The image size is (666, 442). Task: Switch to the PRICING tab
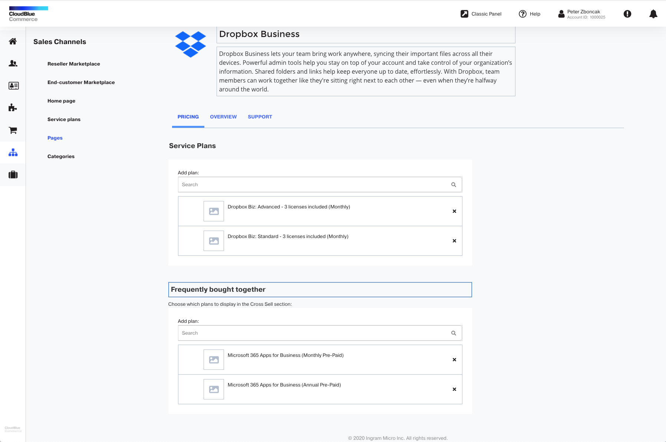[188, 117]
